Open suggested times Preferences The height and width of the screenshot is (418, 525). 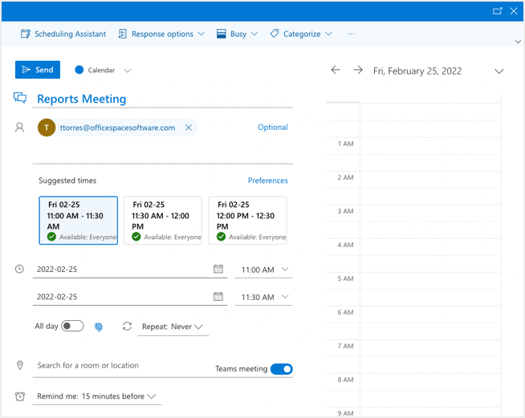[267, 181]
